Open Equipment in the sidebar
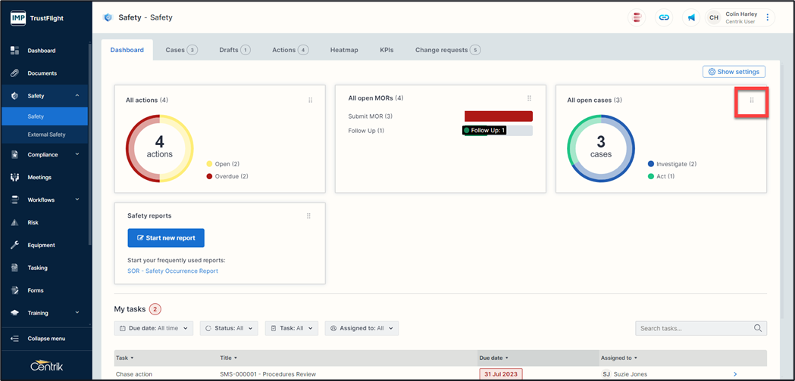795x381 pixels. [x=41, y=245]
